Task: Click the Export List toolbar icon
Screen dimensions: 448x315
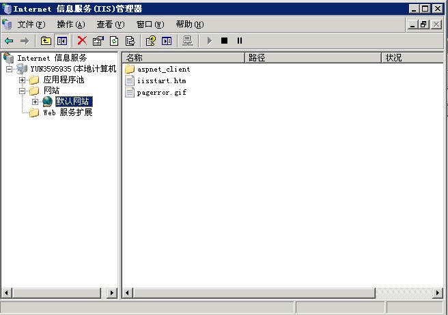Action: point(130,41)
